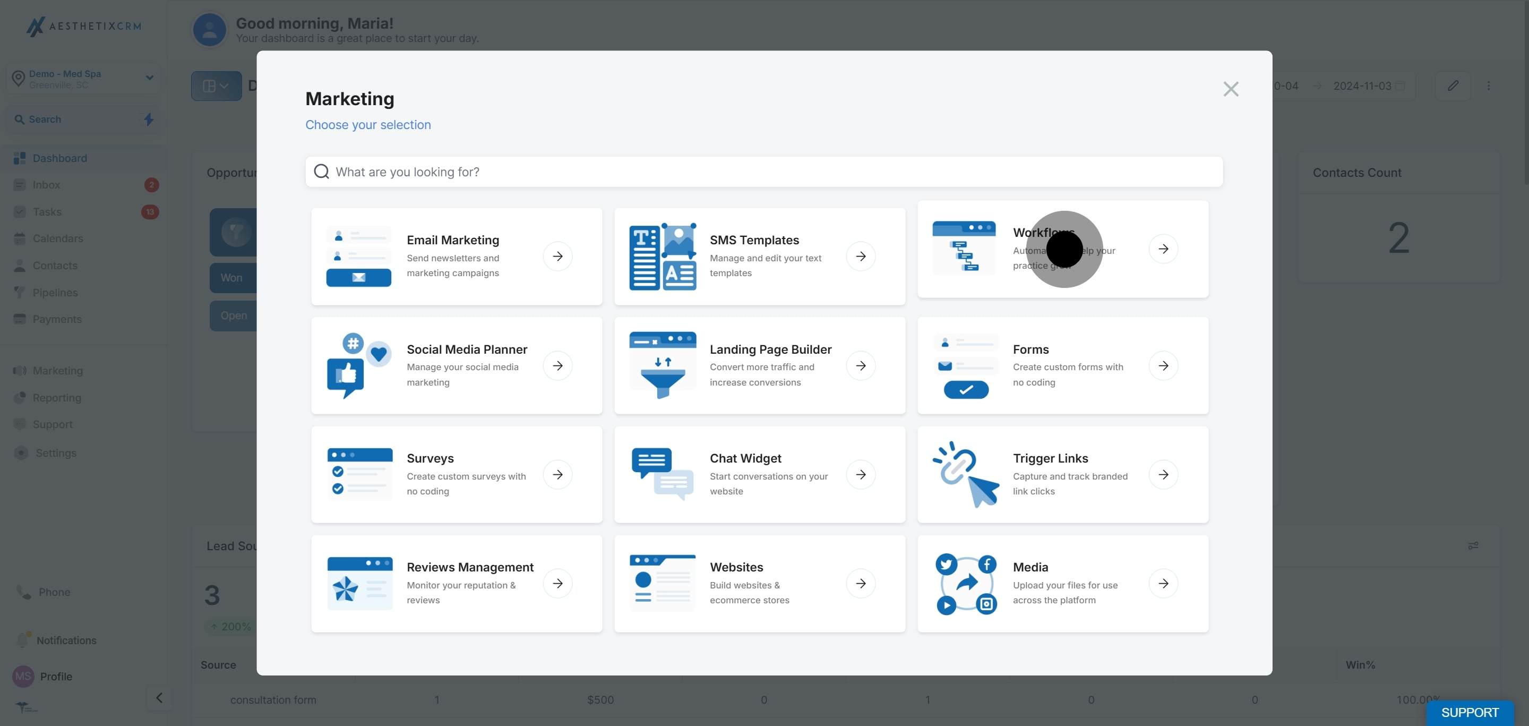Close the Marketing dialog
1529x726 pixels.
(x=1231, y=89)
